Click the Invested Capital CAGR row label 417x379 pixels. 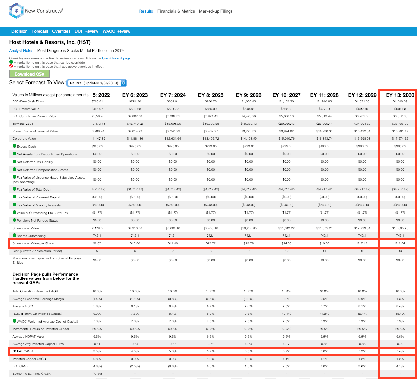[x=28, y=359]
